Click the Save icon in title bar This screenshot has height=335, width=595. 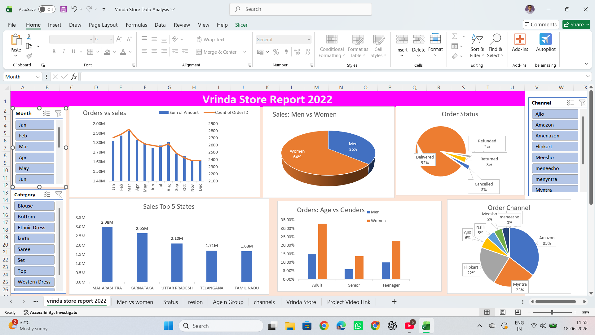(x=64, y=9)
